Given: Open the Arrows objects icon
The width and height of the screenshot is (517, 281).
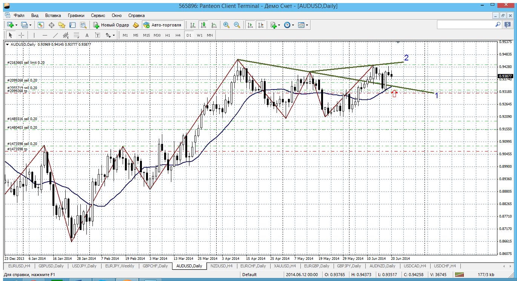Looking at the screenshot, I should [x=108, y=35].
